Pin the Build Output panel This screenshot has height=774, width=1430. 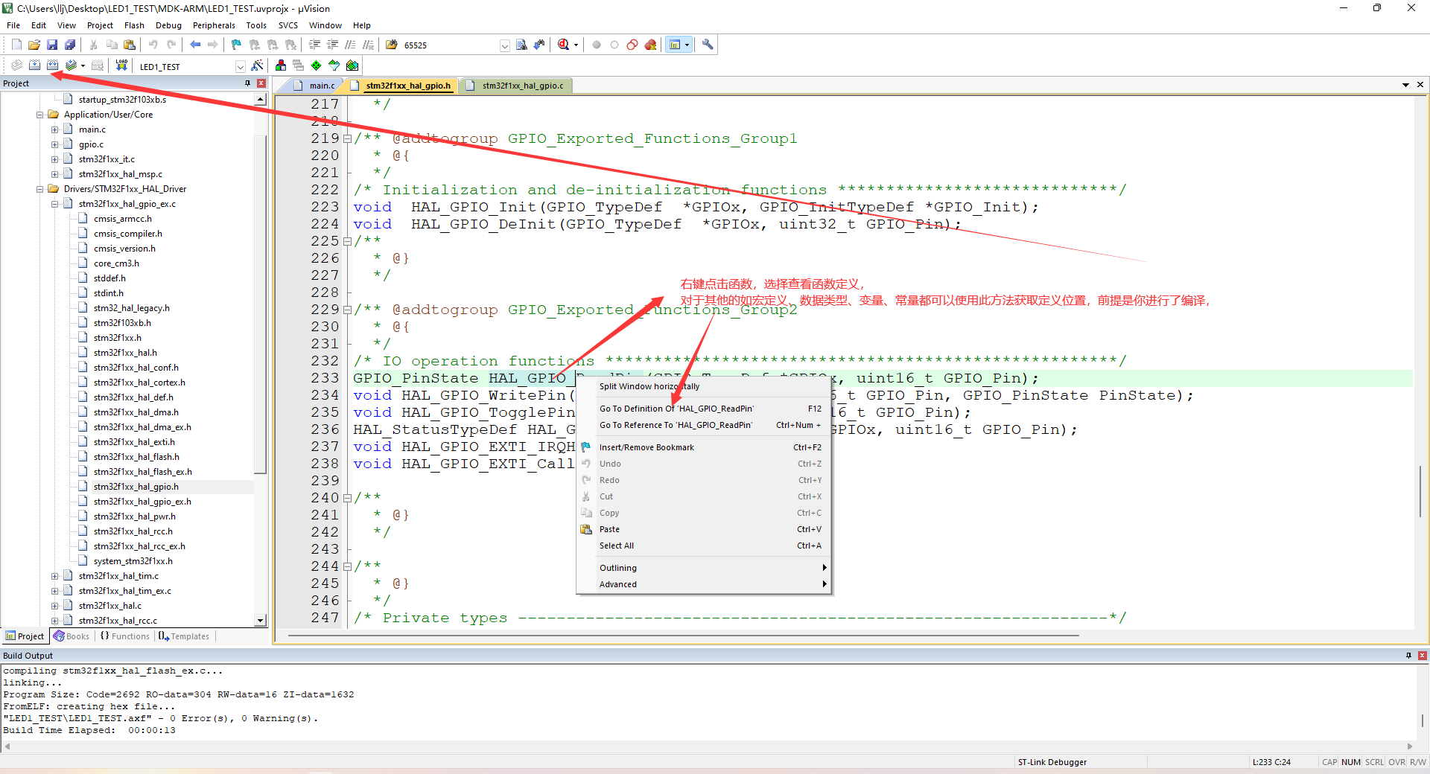click(x=1408, y=656)
